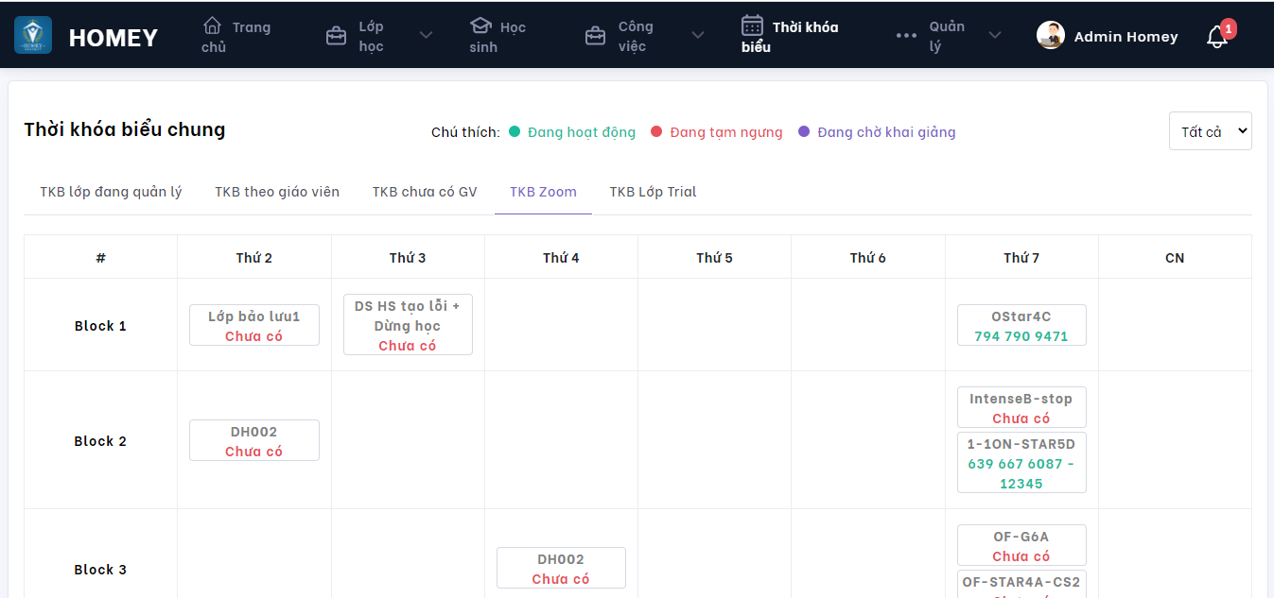The image size is (1274, 598).
Task: Switch to TKB Lớp Trial tab
Action: pyautogui.click(x=653, y=192)
